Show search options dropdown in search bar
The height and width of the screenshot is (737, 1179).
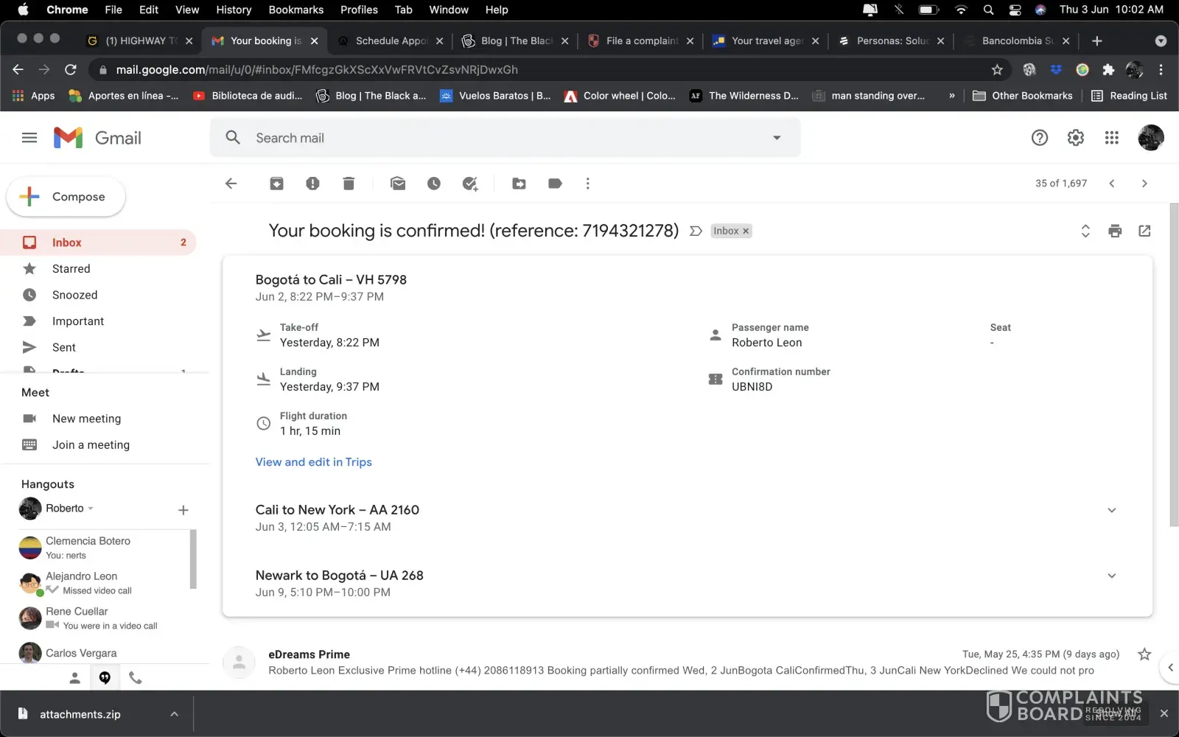776,138
